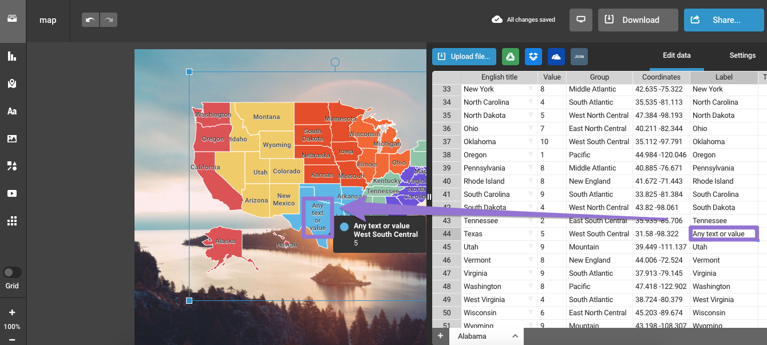767x345 pixels.
Task: Open the video media panel
Action: pos(12,193)
